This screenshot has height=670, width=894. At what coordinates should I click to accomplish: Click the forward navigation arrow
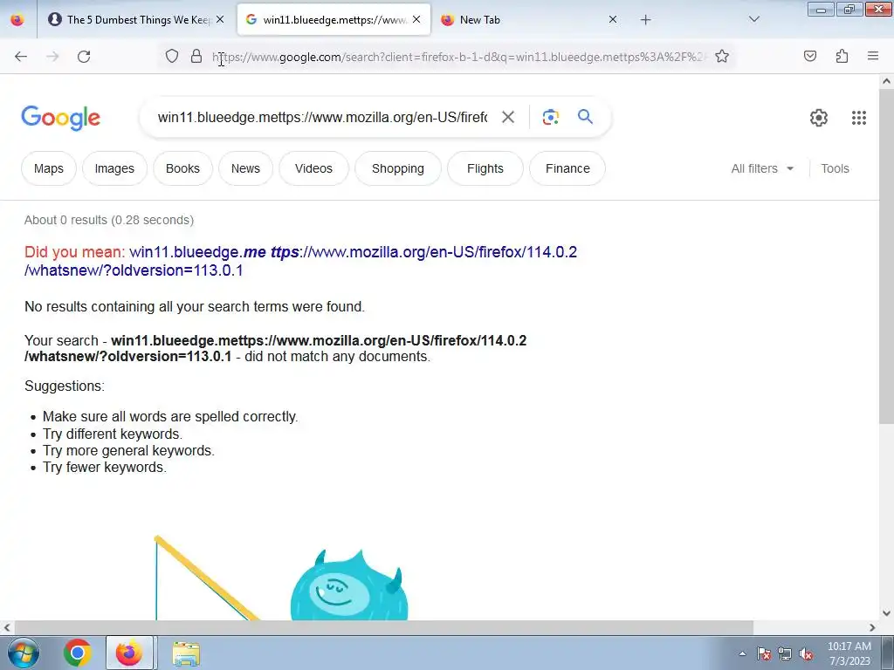point(52,56)
